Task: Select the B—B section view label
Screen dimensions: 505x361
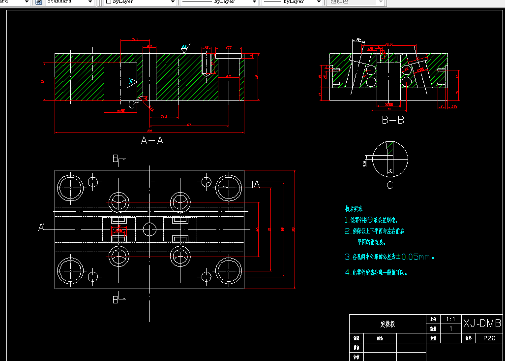Action: (x=392, y=120)
